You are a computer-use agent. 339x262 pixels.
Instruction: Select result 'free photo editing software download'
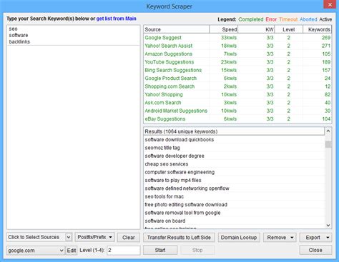click(x=234, y=205)
